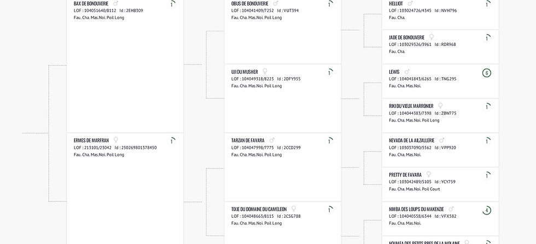536x244 pixels.
Task: Click the Uji du Musher name link
Action: 244,72
